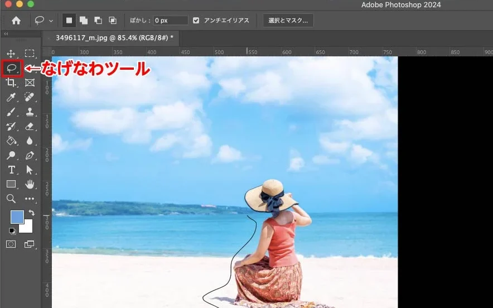Select the Zoom magnifier tool
Image resolution: width=493 pixels, height=308 pixels.
(11, 199)
